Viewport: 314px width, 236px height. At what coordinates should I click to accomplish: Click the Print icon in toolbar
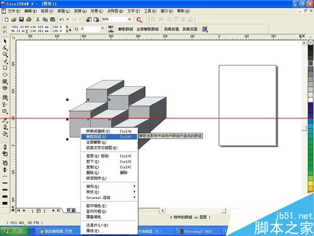29,20
